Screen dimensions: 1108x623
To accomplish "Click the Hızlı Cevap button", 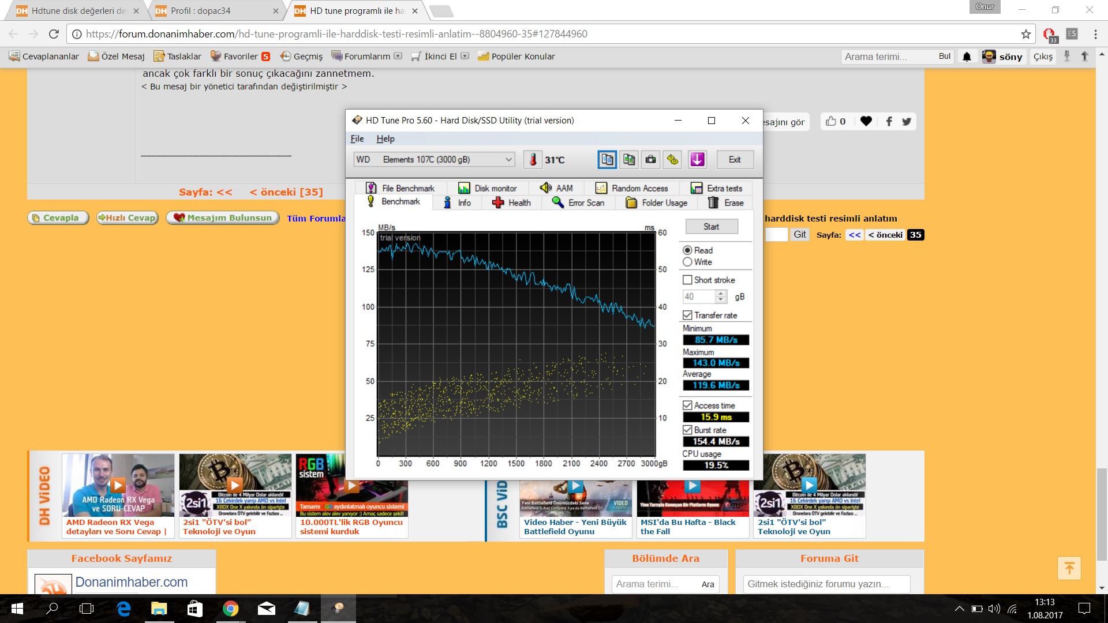I will pyautogui.click(x=128, y=218).
